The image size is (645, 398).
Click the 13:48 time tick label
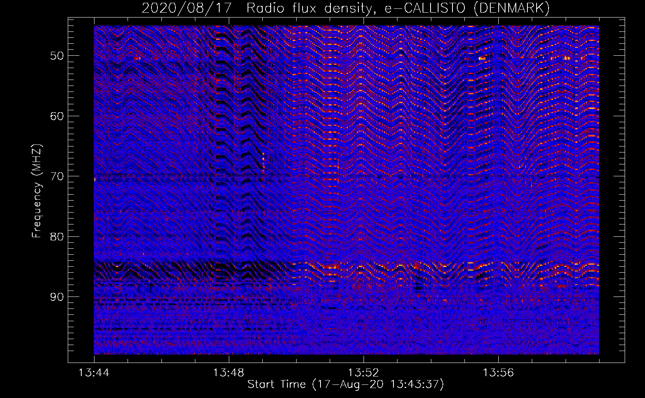[229, 373]
